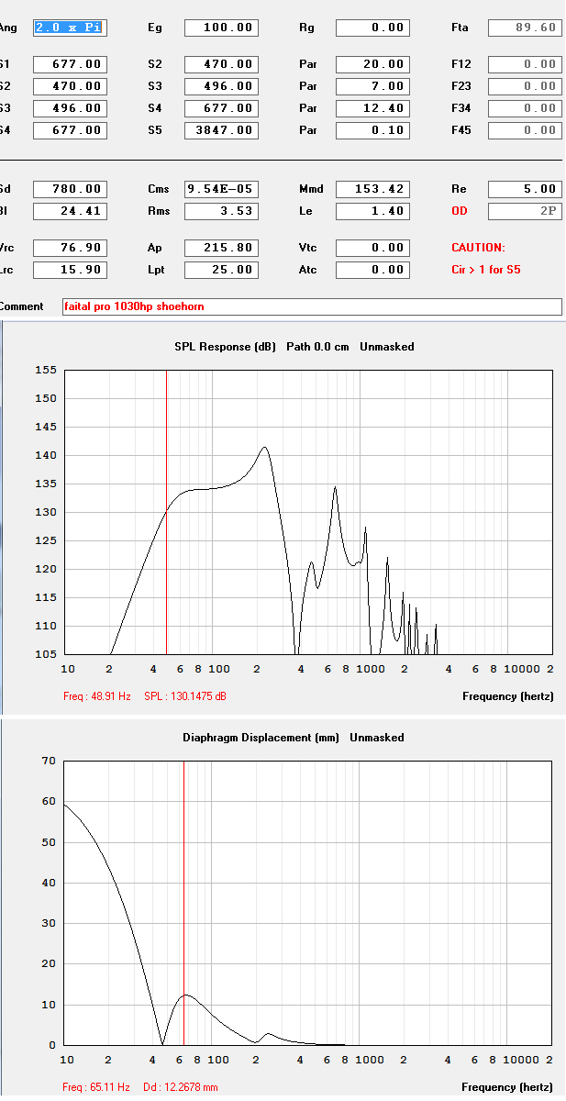
Task: Click the Par label on the F12 row
Action: coord(308,64)
